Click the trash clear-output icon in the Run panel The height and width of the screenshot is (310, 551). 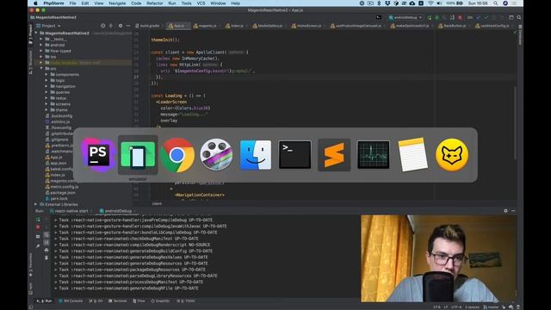[x=46, y=257]
